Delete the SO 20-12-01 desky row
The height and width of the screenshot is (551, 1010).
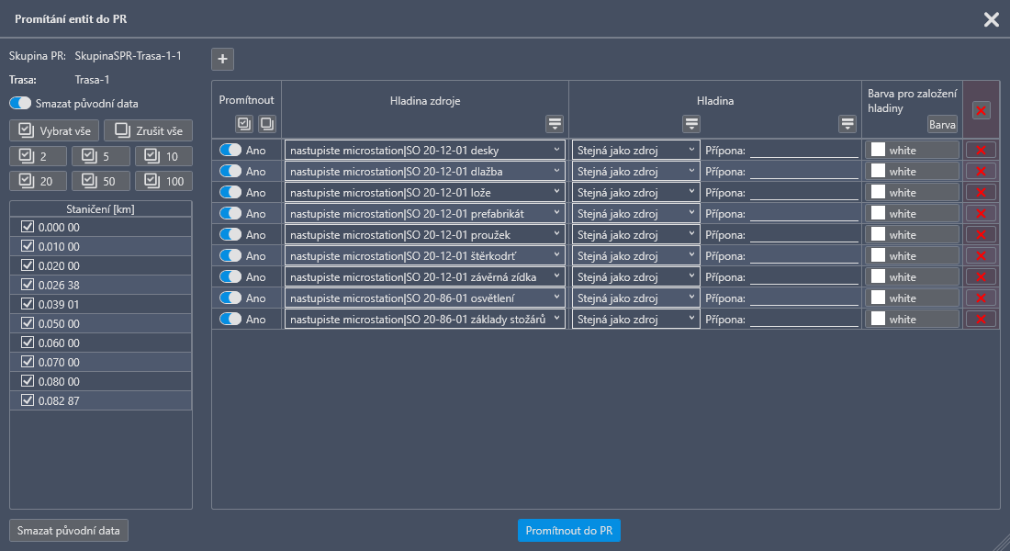coord(982,150)
